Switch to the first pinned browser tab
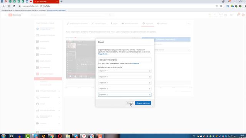The width and height of the screenshot is (246, 138). pyautogui.click(x=2, y=2)
